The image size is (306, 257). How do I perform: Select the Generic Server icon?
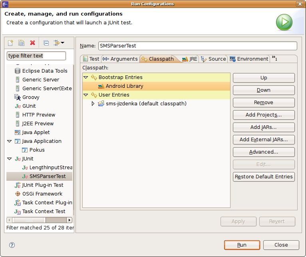(x=18, y=79)
